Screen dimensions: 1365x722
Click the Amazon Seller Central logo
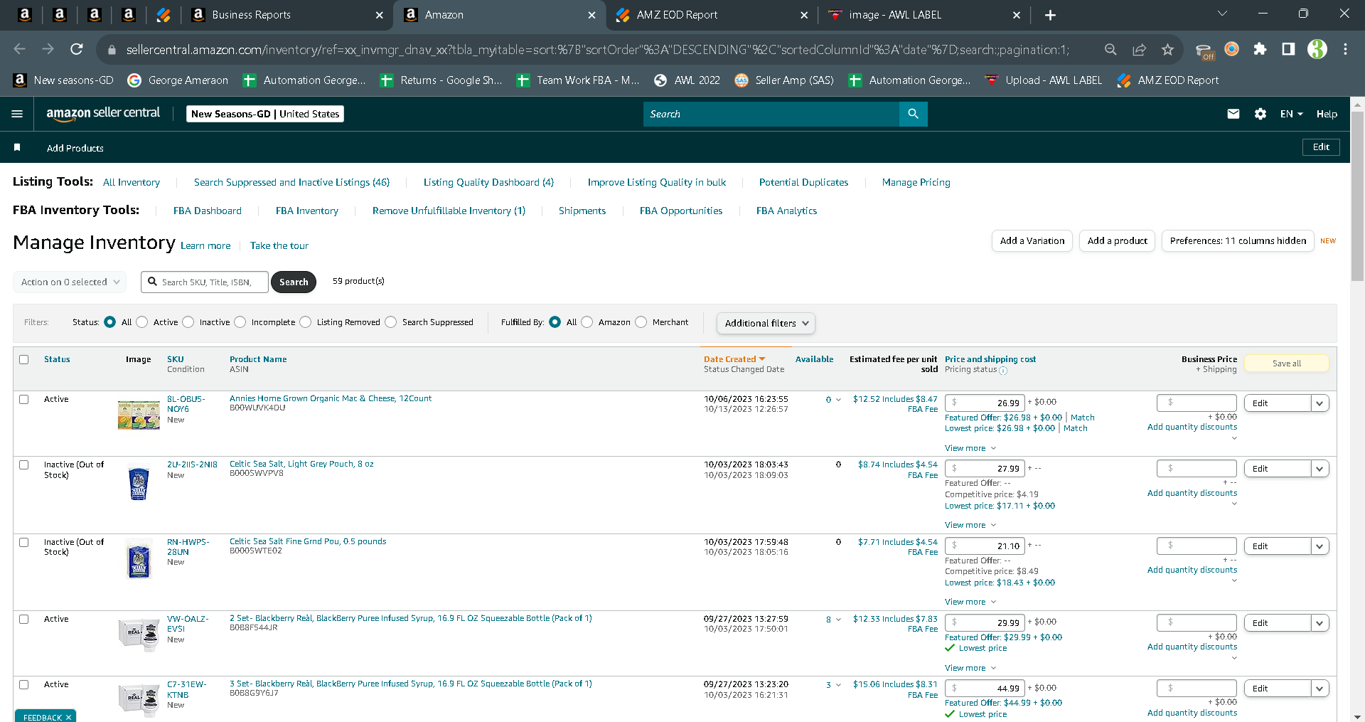pos(103,113)
